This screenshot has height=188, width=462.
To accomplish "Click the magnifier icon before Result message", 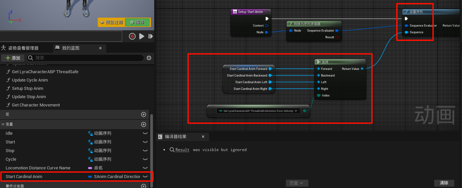I will click(x=172, y=150).
